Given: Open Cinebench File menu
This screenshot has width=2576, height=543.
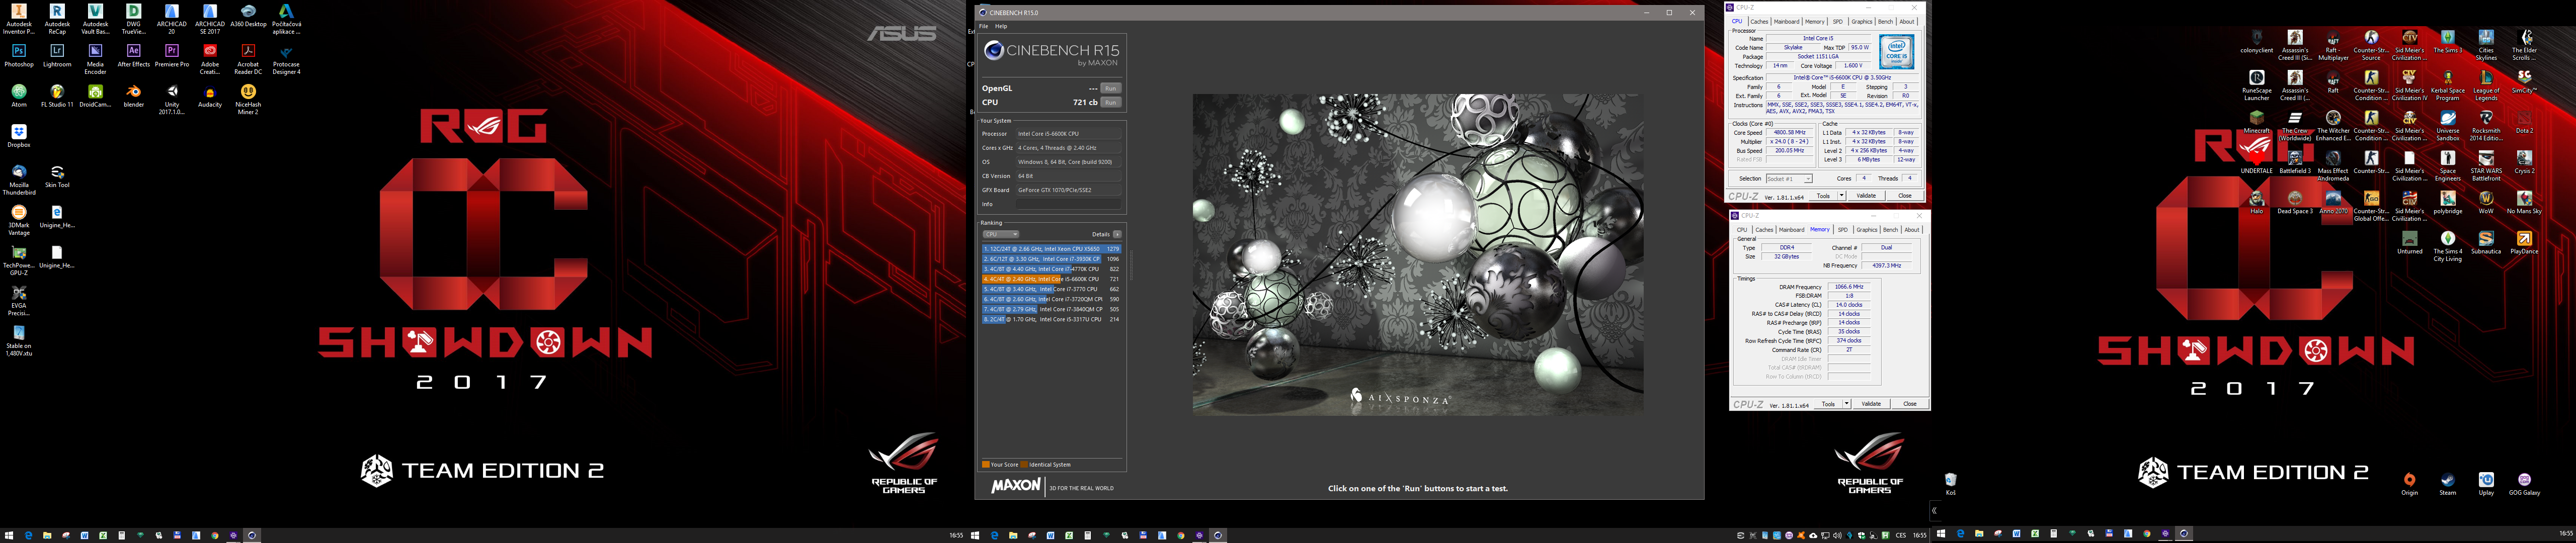Looking at the screenshot, I should (984, 26).
